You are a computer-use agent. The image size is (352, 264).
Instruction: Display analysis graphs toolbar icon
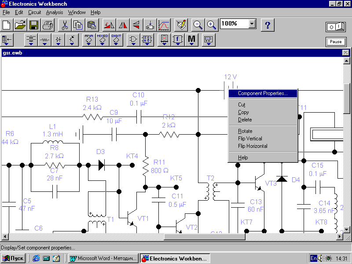[164, 25]
